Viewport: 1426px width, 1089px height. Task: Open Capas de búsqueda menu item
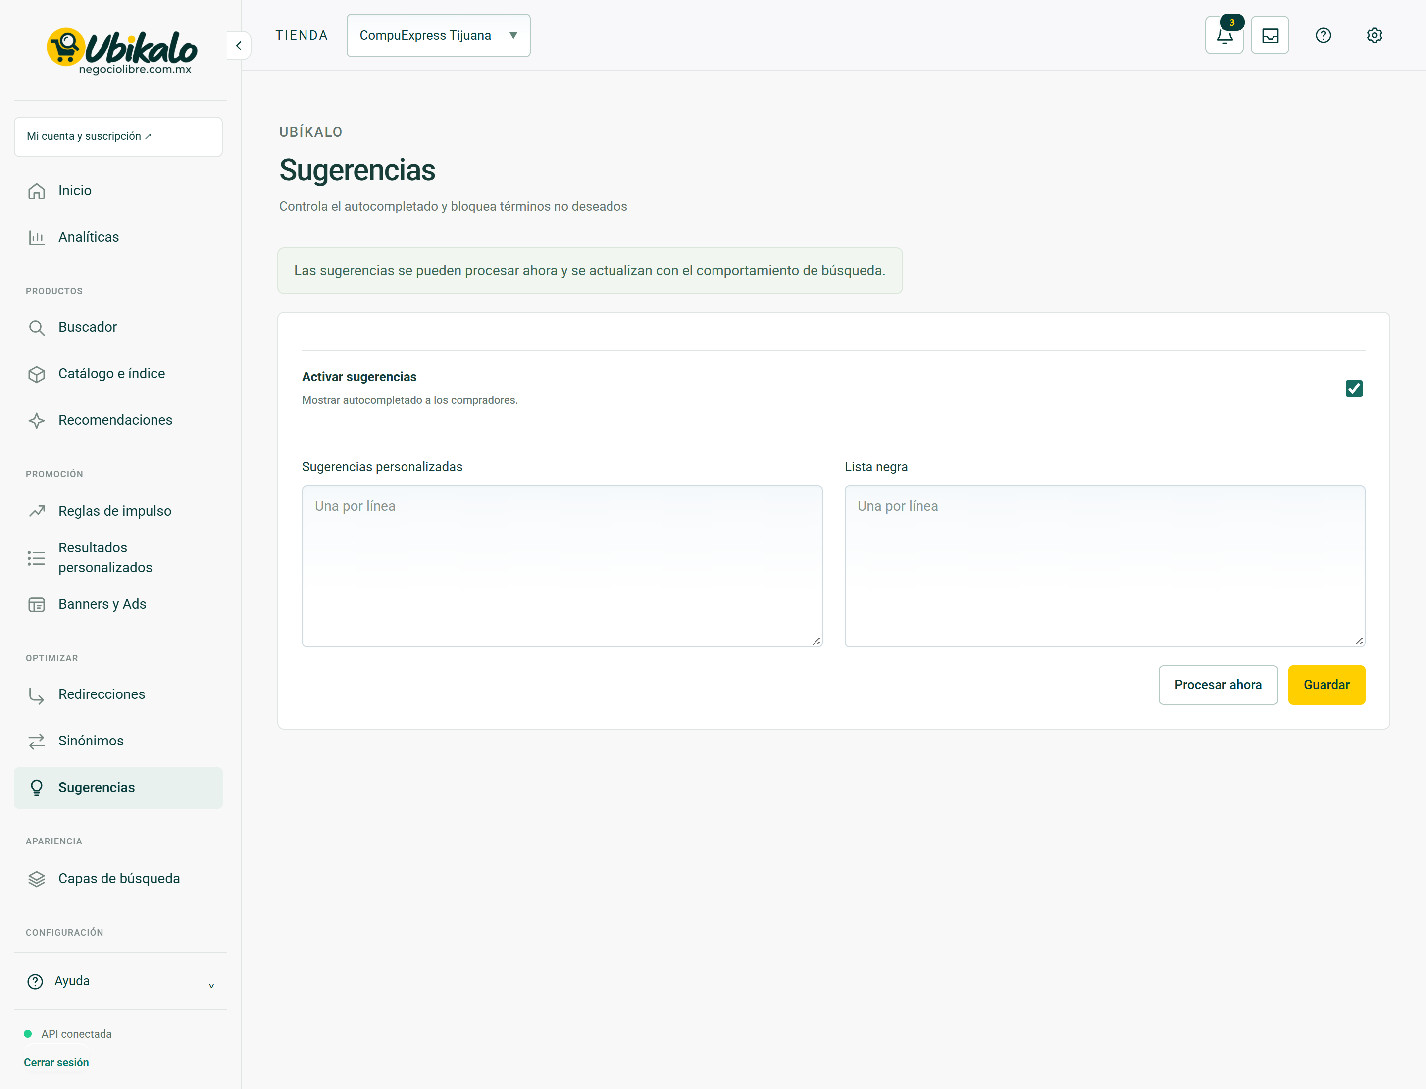coord(118,879)
